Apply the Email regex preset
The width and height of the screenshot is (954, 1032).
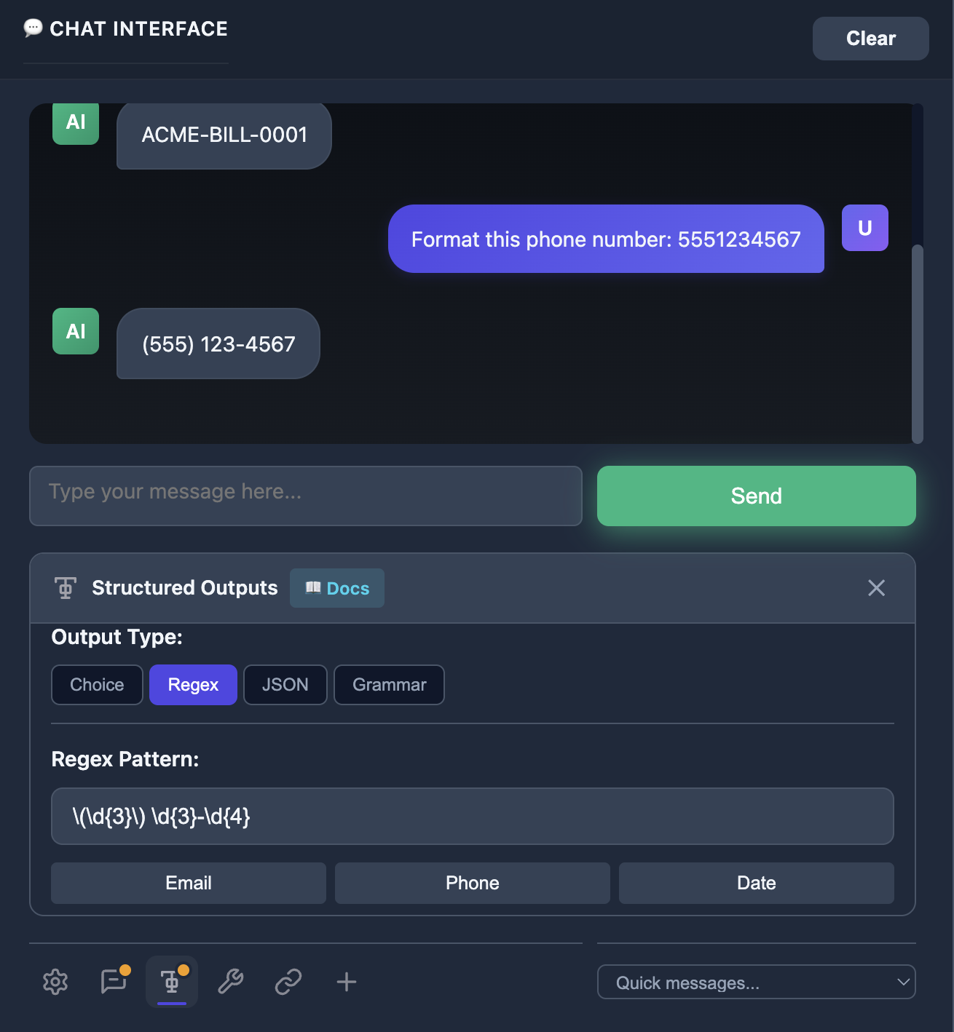(189, 883)
